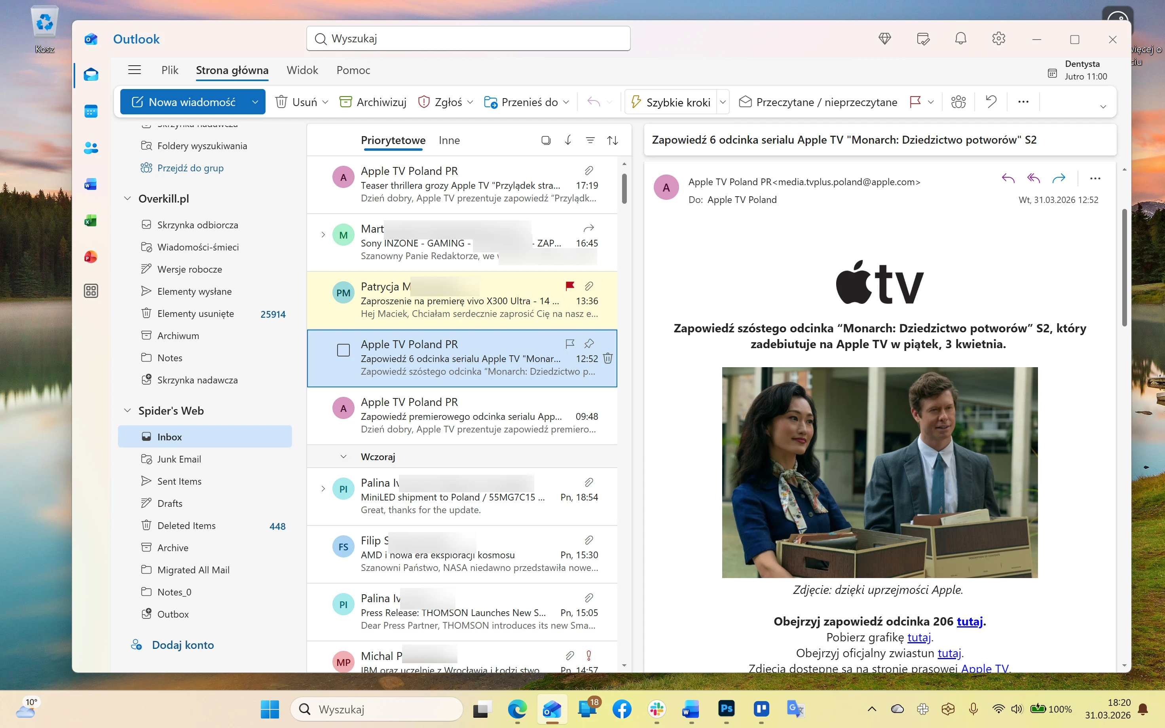
Task: Delete the selected Apple TV message via trash icon
Action: (x=607, y=358)
